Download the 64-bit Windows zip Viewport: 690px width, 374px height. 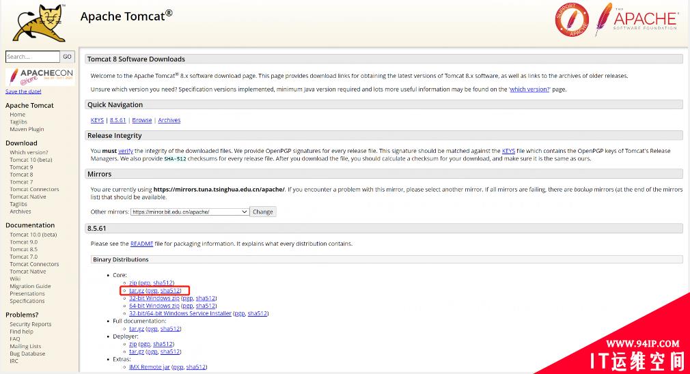(154, 306)
